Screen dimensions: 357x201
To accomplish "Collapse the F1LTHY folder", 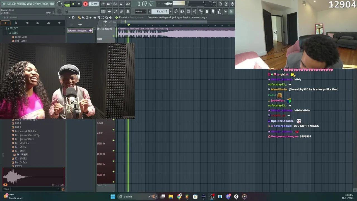I will (x=13, y=28).
